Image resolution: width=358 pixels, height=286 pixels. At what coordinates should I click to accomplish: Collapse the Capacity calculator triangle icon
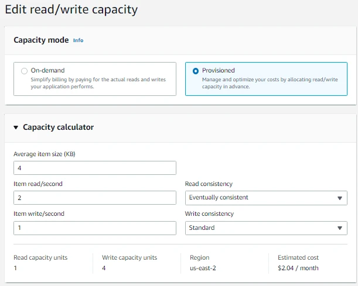16,128
